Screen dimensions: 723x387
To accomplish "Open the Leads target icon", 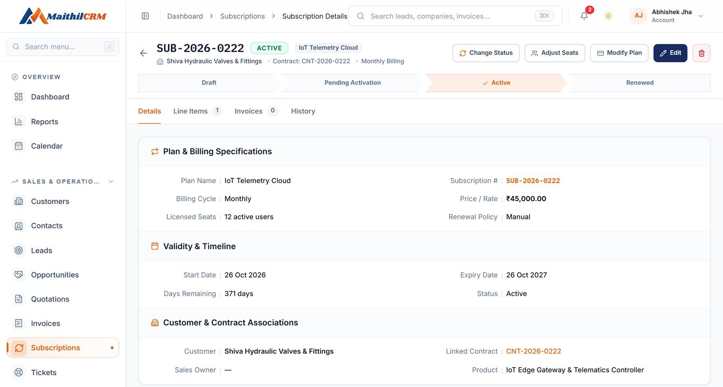I will [x=19, y=250].
